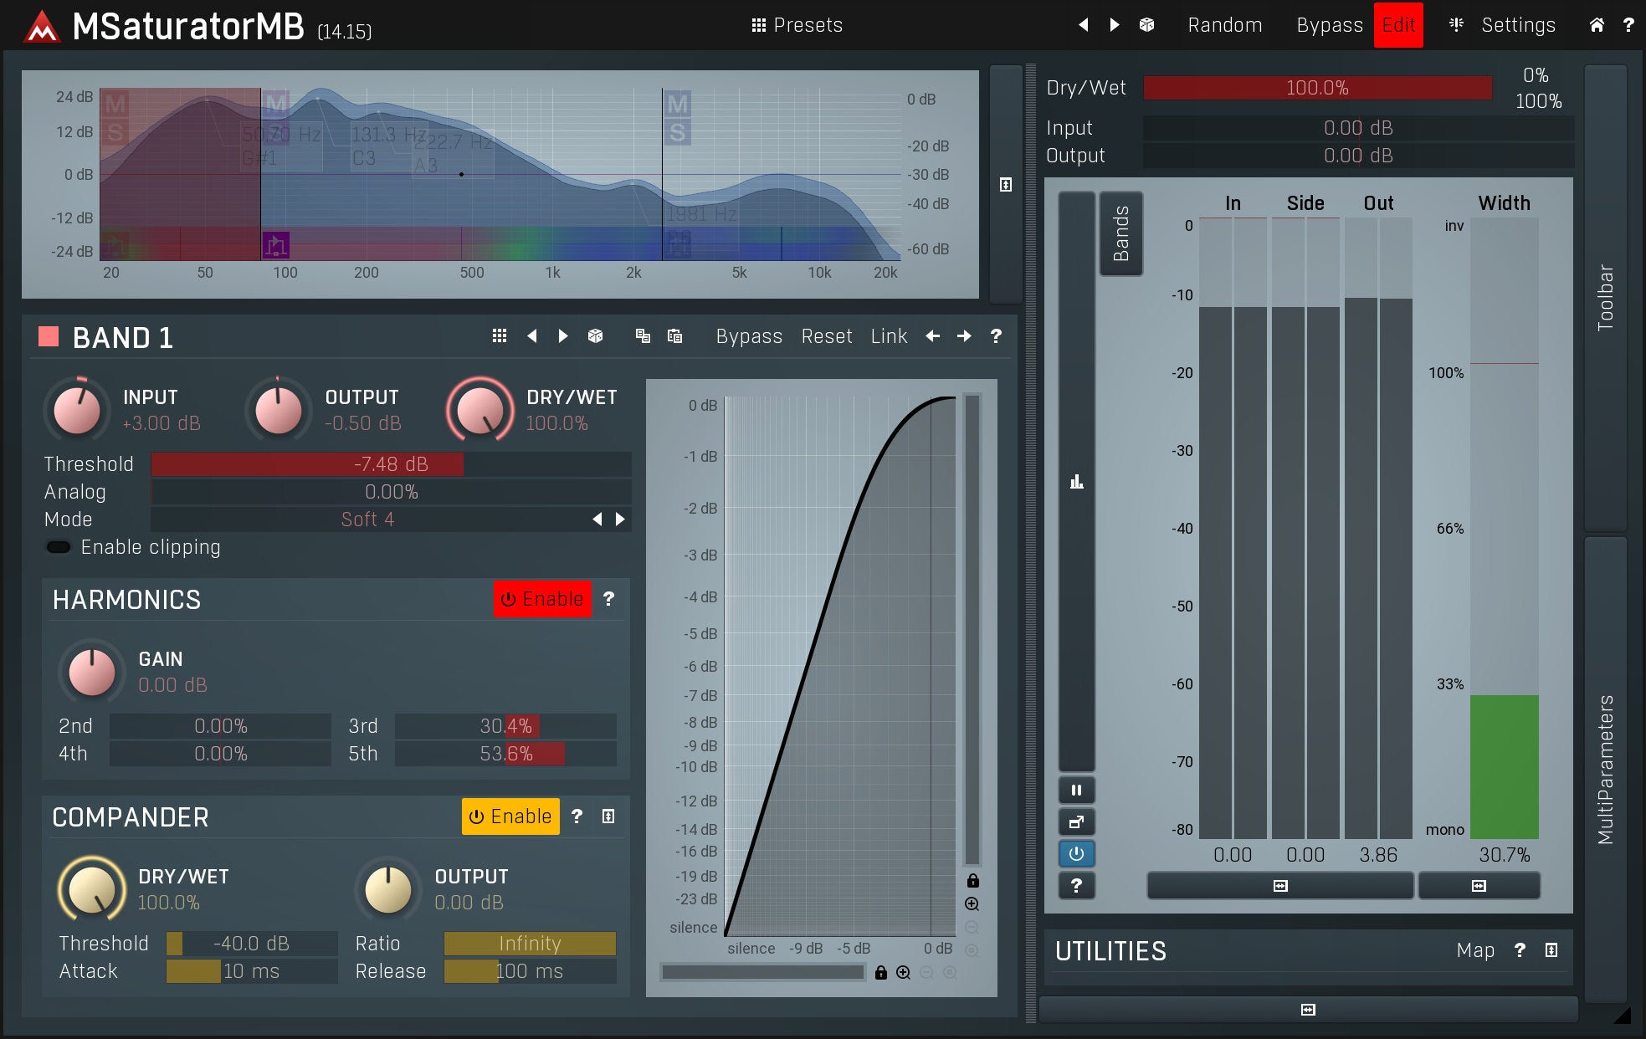Toggle the Compander Enable button
The image size is (1646, 1039).
pos(510,816)
